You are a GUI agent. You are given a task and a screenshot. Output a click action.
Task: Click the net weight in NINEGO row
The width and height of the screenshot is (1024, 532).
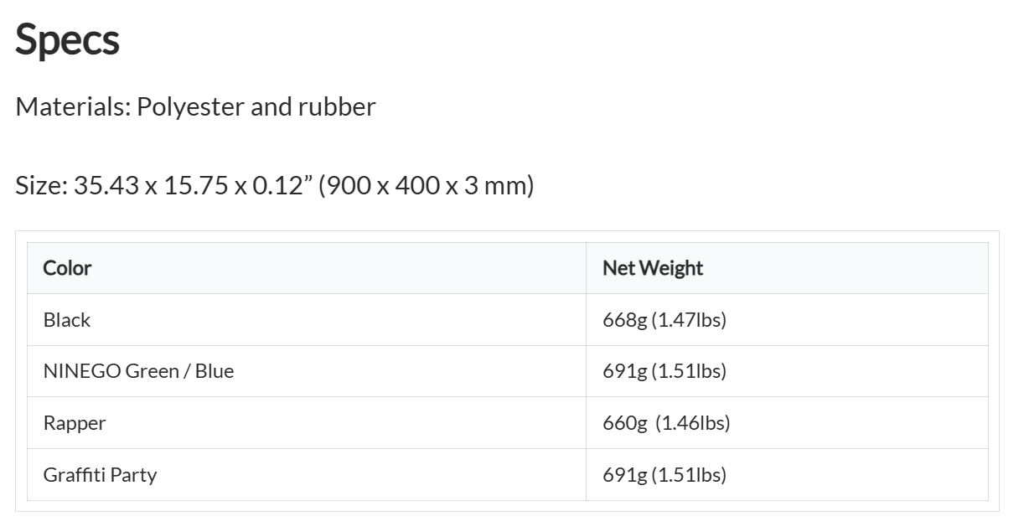tap(665, 371)
